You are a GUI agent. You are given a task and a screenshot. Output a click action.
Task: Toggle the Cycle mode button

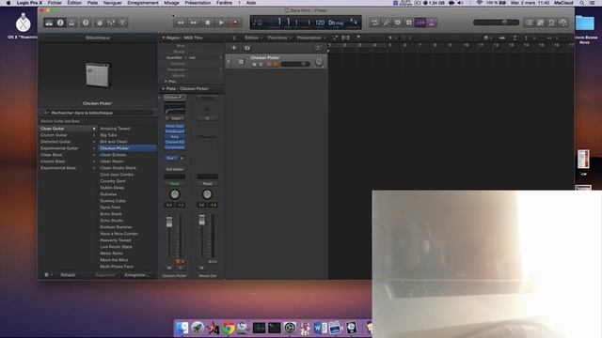point(374,23)
